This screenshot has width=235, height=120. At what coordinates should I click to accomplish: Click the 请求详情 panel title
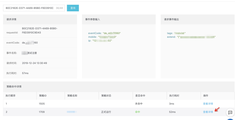point(11,19)
